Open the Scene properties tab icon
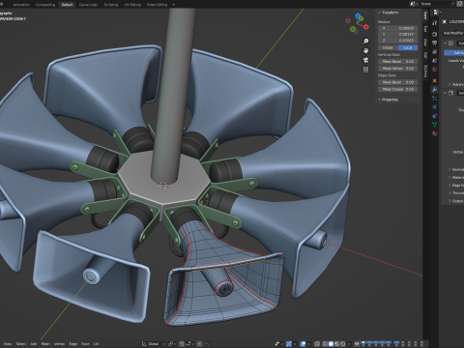464x348 pixels. pyautogui.click(x=435, y=61)
